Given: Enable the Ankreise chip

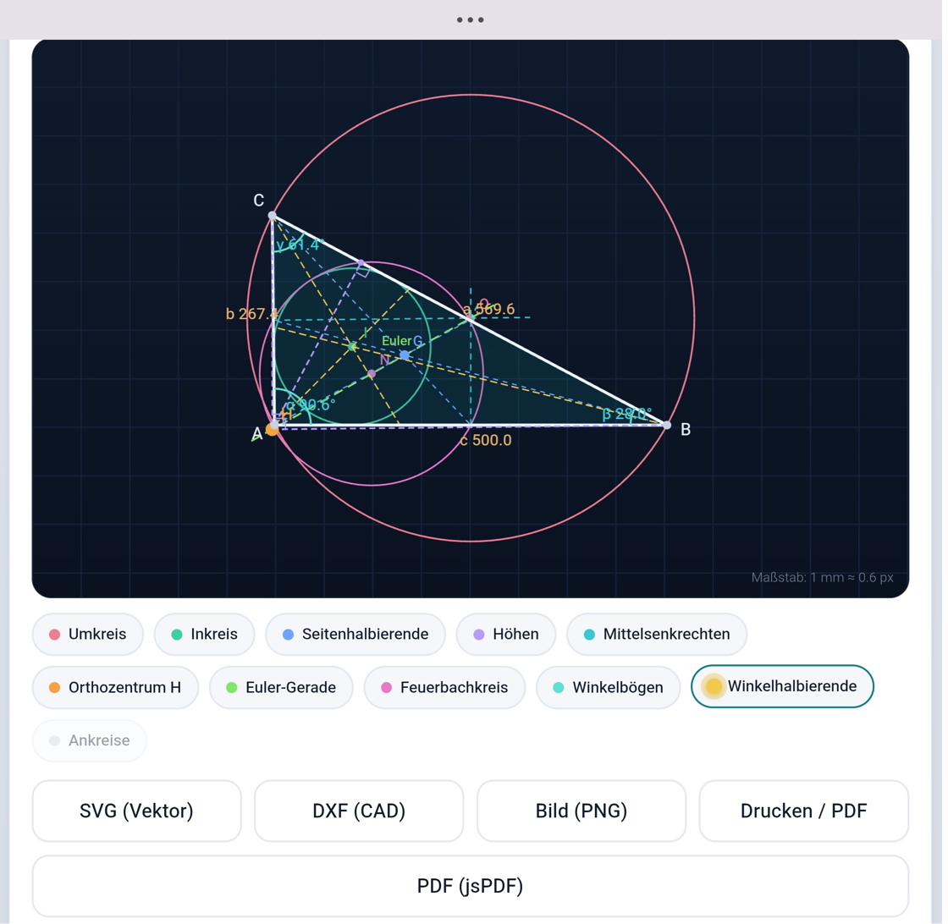Looking at the screenshot, I should (x=90, y=740).
